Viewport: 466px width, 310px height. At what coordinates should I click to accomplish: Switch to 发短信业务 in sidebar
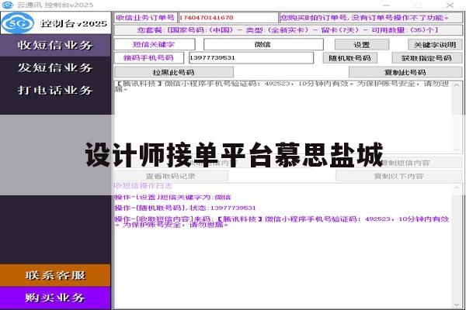(55, 67)
